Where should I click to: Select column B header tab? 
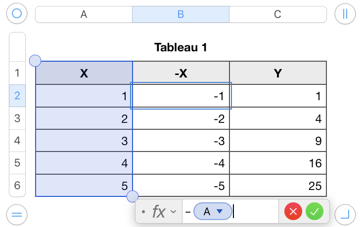tap(181, 14)
